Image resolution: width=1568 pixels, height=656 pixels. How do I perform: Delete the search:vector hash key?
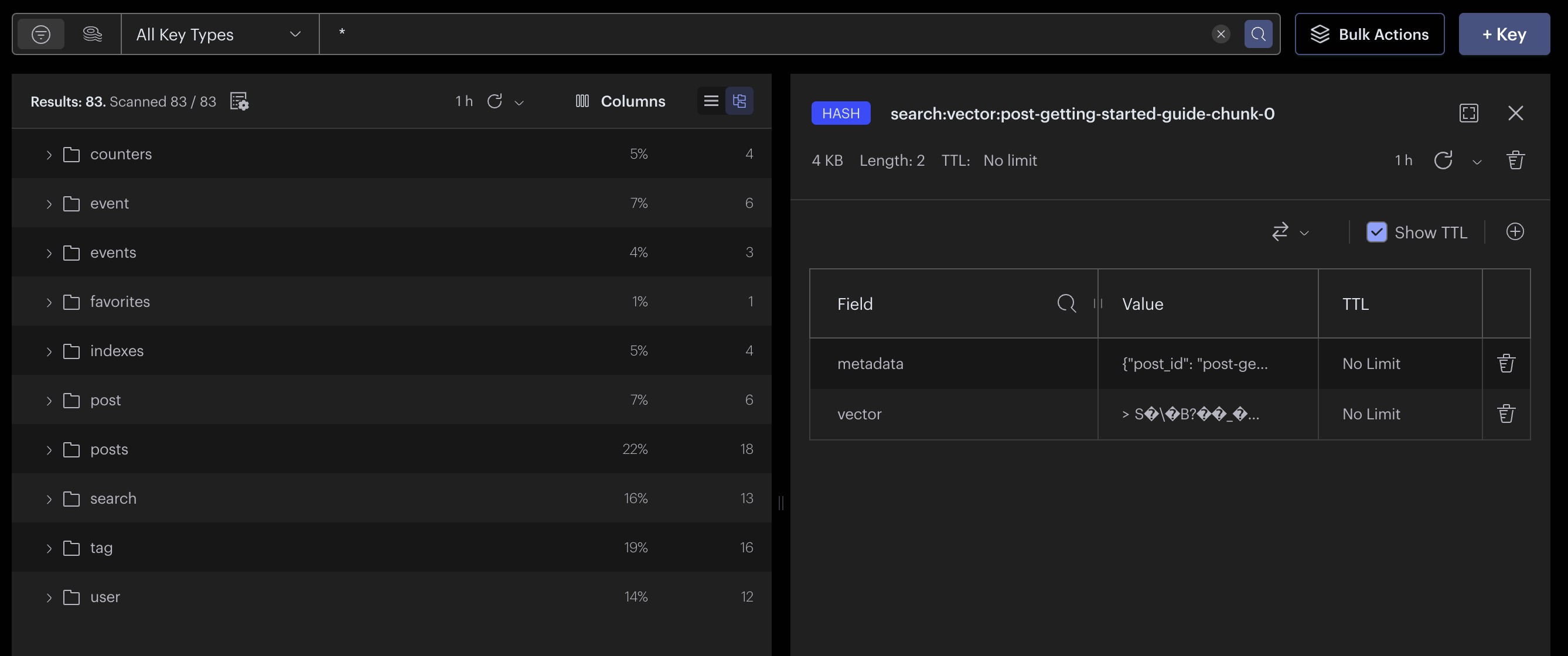(x=1515, y=160)
